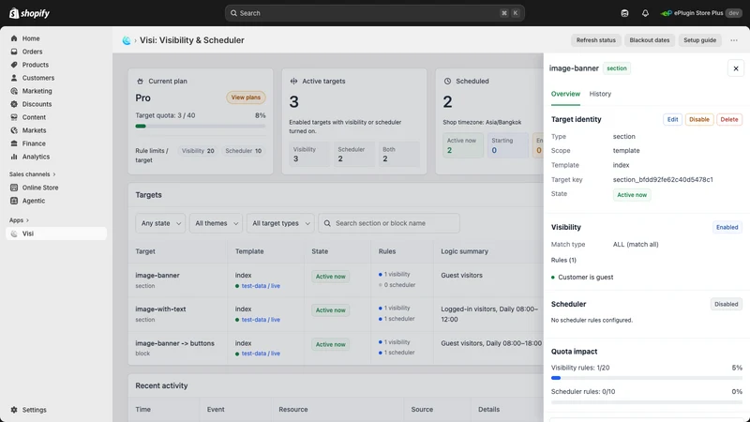
Task: Open the All themes filter dropdown
Action: click(x=217, y=223)
